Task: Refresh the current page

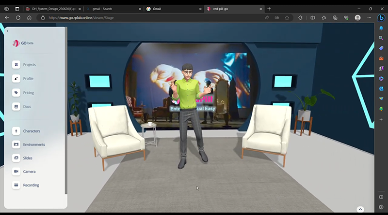Action: point(18,17)
